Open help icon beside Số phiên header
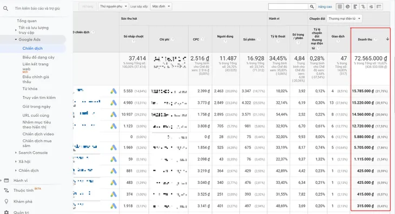The image size is (395, 214). click(x=259, y=39)
